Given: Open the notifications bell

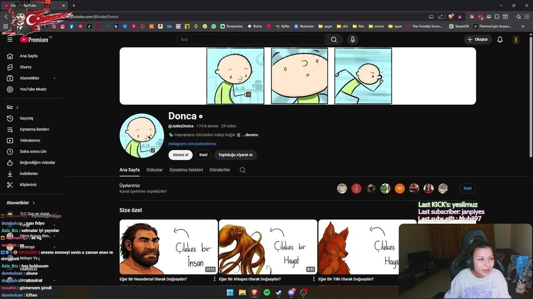Looking at the screenshot, I should pos(500,39).
